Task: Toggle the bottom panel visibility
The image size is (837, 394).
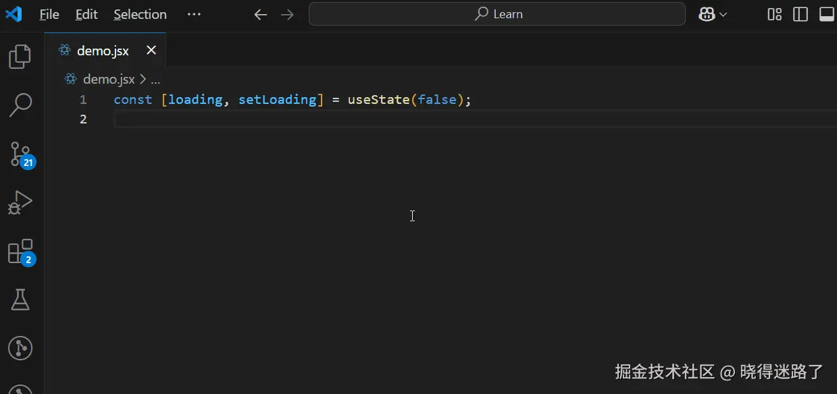Action: (x=827, y=14)
